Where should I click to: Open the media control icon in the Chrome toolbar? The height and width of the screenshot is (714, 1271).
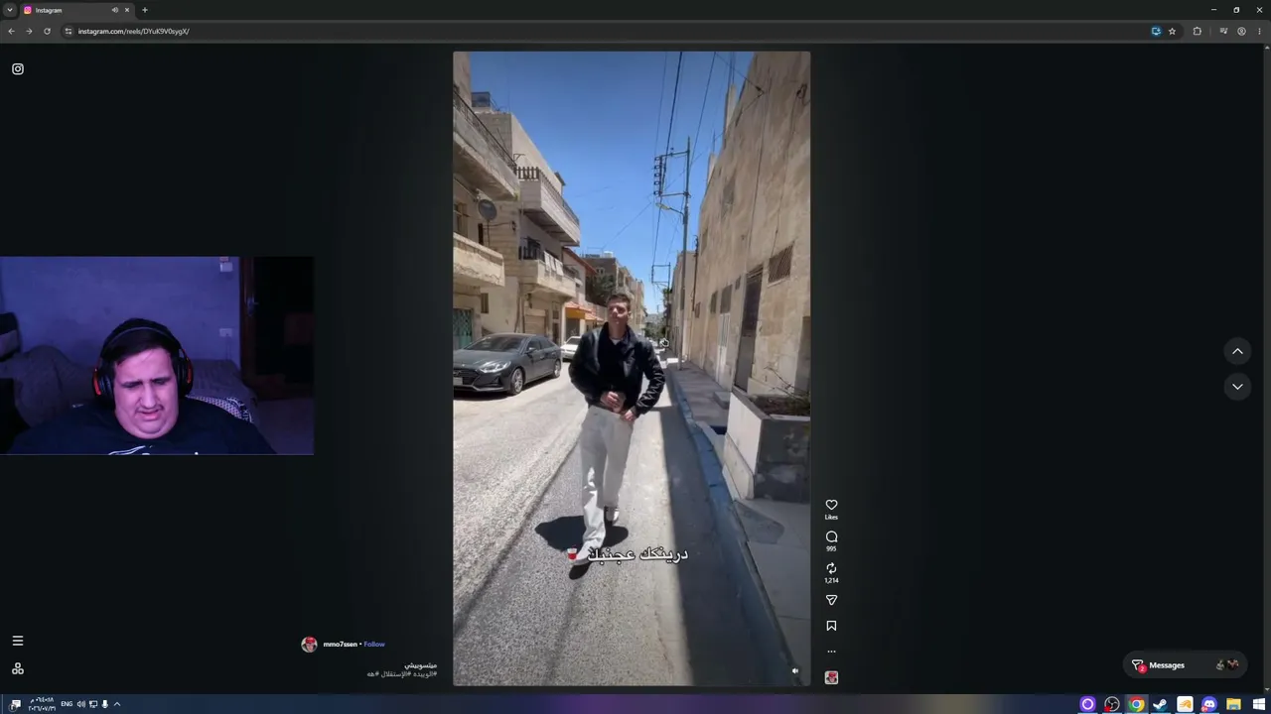coord(1223,31)
